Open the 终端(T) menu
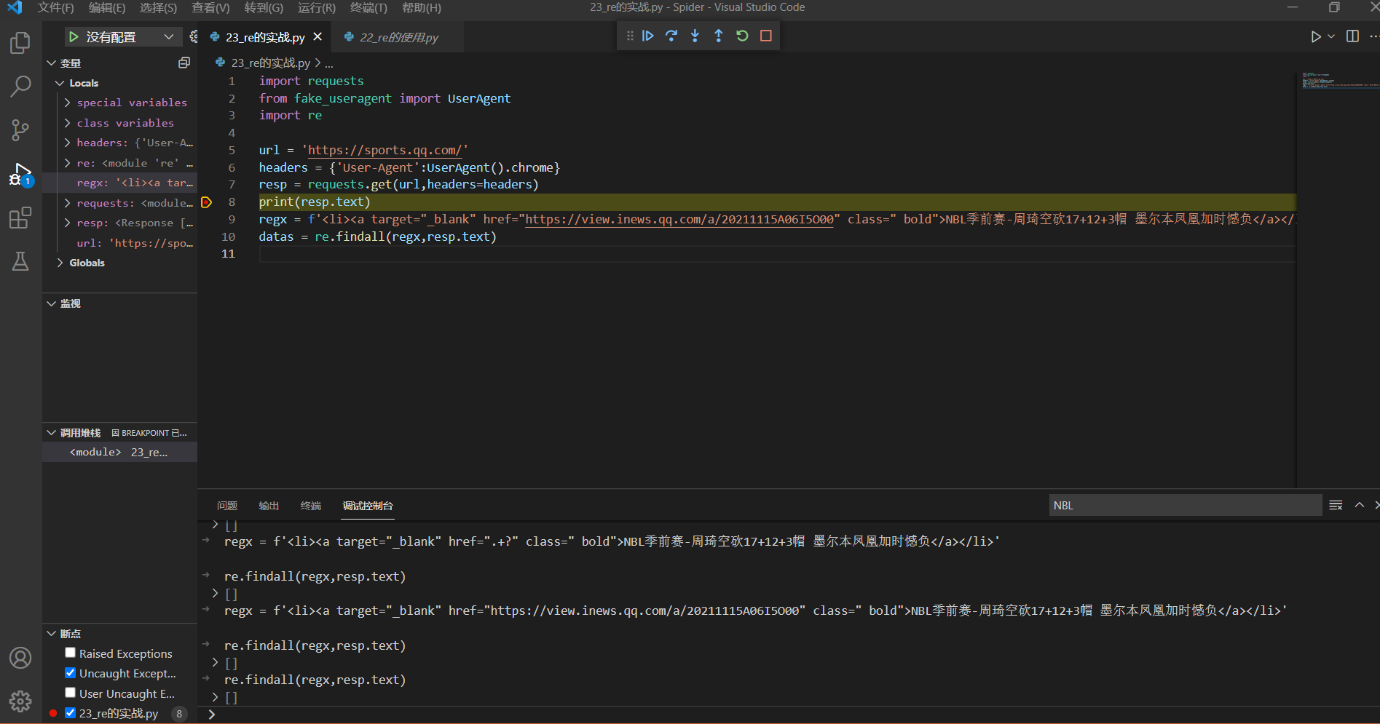The image size is (1380, 724). [x=368, y=8]
